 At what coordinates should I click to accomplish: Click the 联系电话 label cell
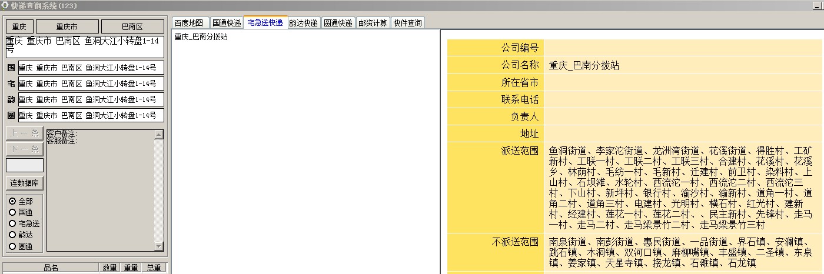click(x=496, y=99)
